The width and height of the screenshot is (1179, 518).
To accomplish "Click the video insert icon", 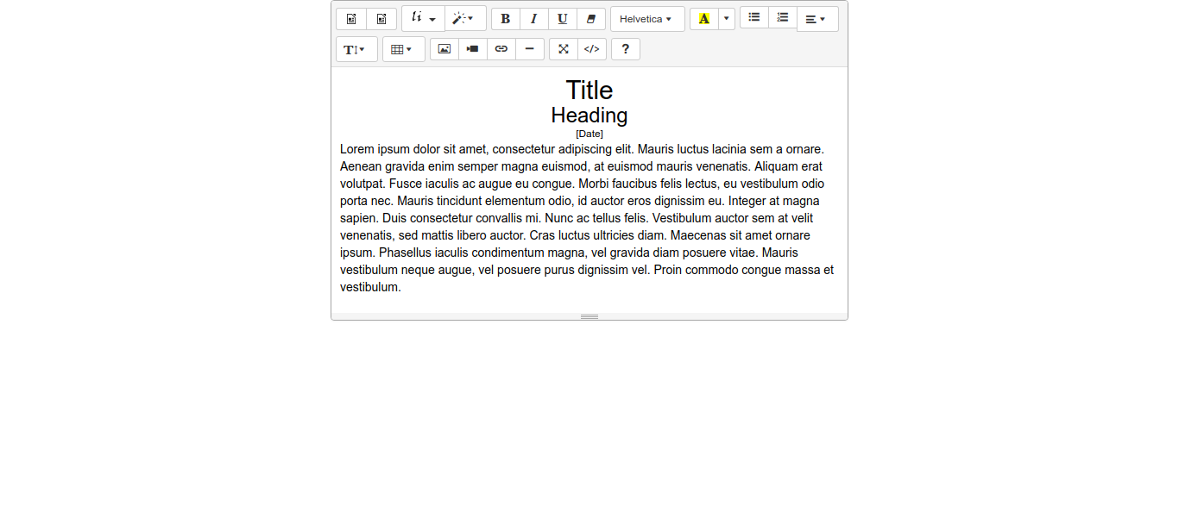I will click(x=473, y=49).
